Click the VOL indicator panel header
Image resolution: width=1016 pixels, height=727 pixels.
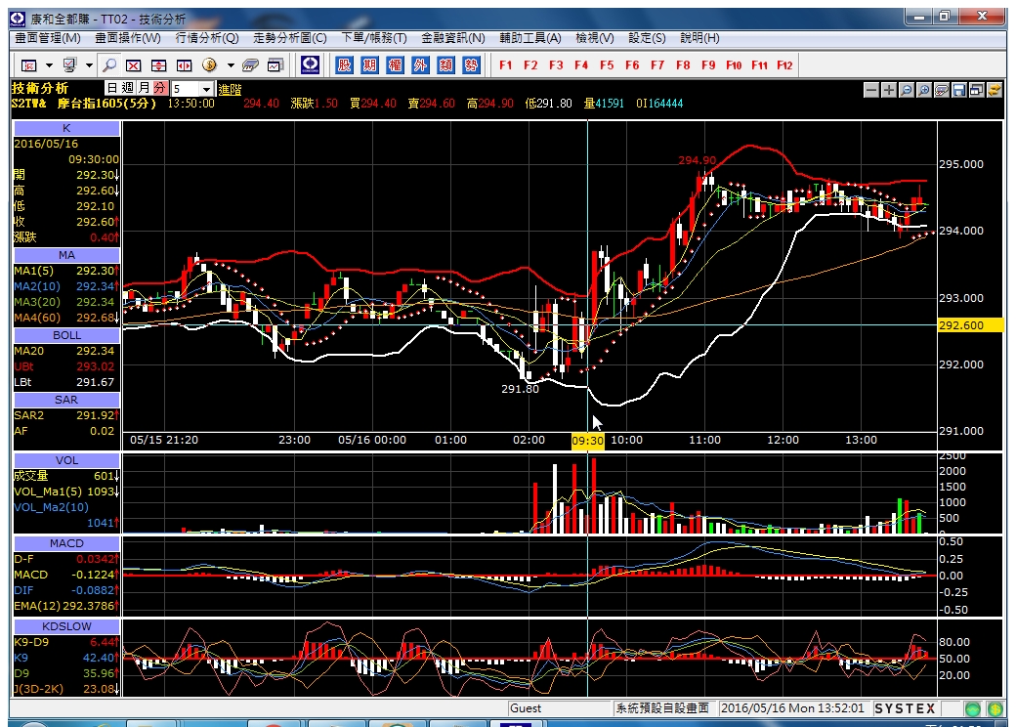66,460
